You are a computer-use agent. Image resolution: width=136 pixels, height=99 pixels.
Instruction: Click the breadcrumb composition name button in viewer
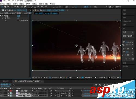pyautogui.click(x=47, y=13)
